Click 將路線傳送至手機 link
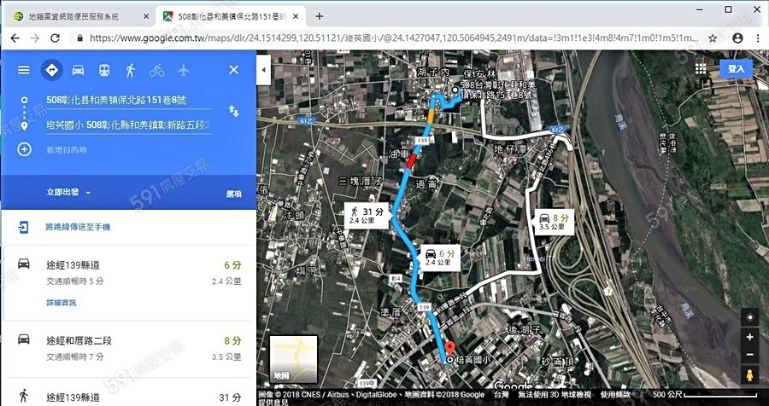Viewport: 769px width, 406px height. 77,228
